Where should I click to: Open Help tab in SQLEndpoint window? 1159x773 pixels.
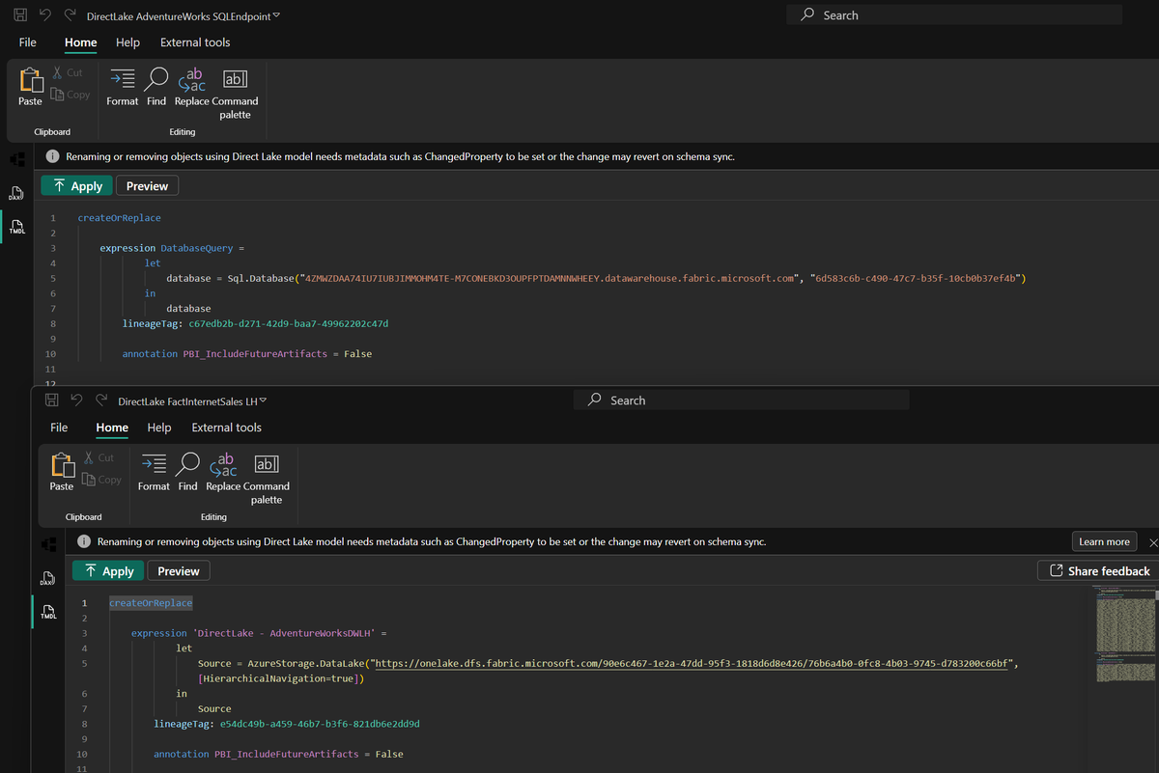[x=127, y=42]
